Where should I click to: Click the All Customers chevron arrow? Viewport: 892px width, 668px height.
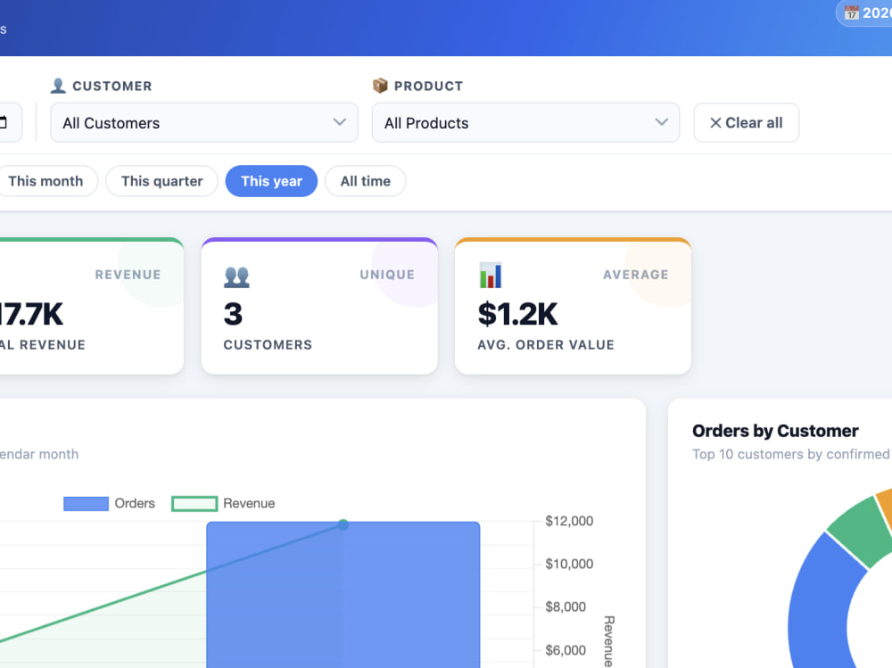coord(340,122)
